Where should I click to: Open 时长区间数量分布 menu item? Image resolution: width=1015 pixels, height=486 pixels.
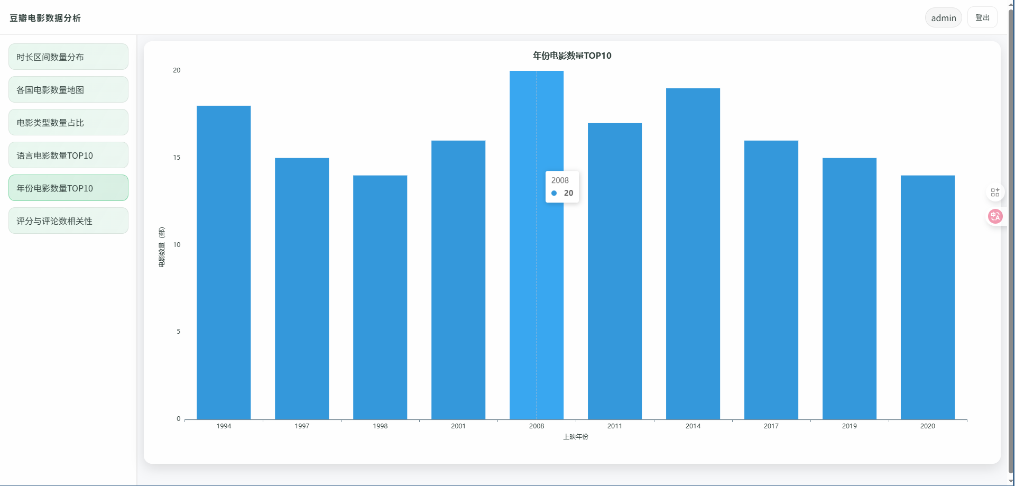68,57
